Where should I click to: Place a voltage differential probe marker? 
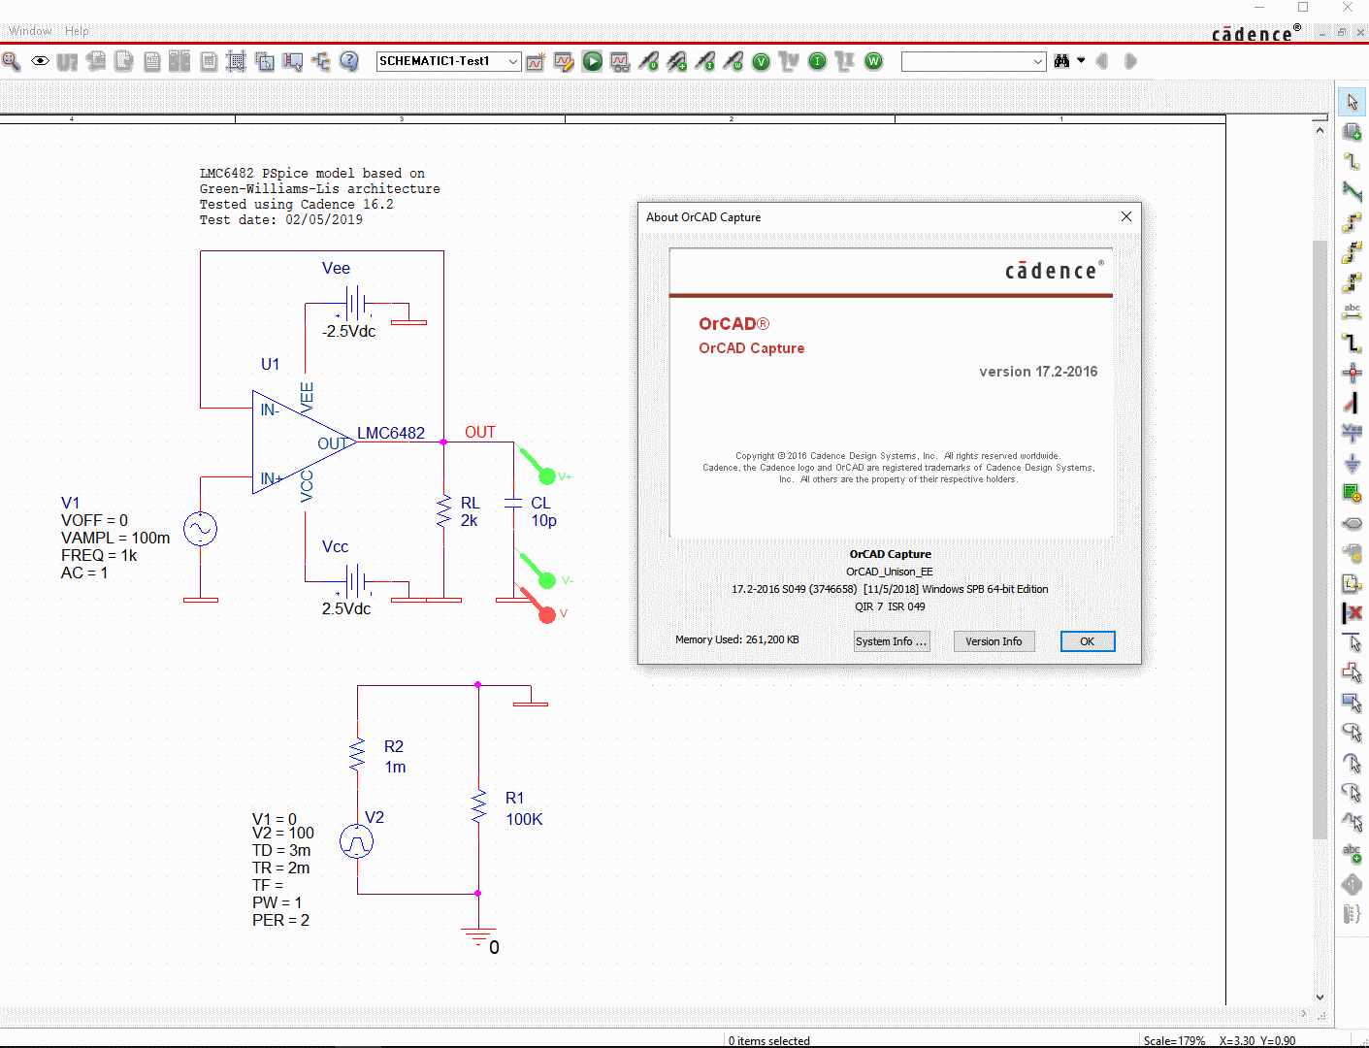[x=676, y=61]
